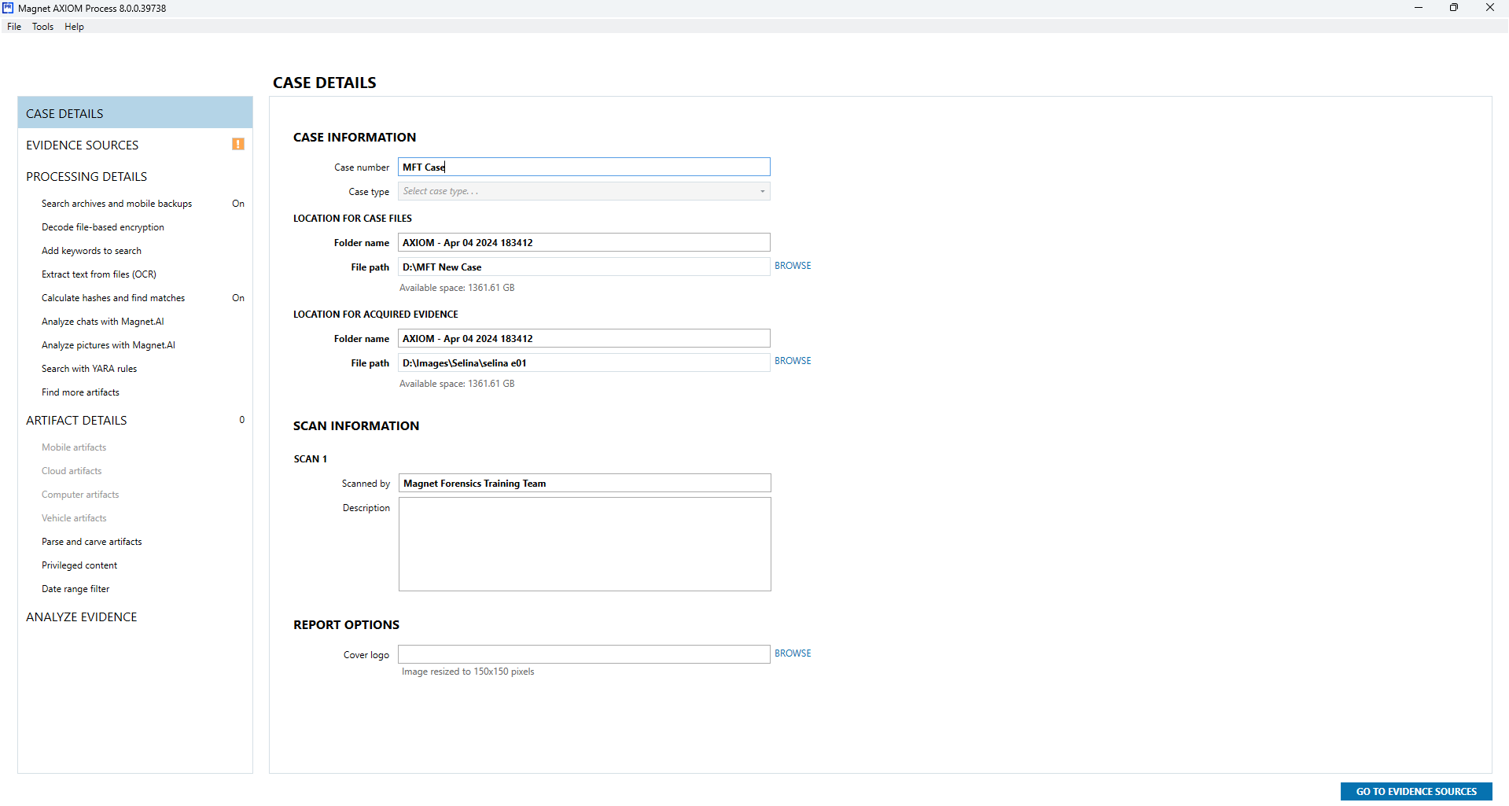Image resolution: width=1509 pixels, height=806 pixels.
Task: Click Go To Evidence Sources button
Action: click(1415, 791)
